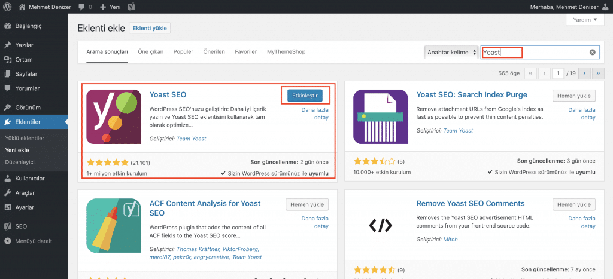Go to first results page

(x=530, y=73)
